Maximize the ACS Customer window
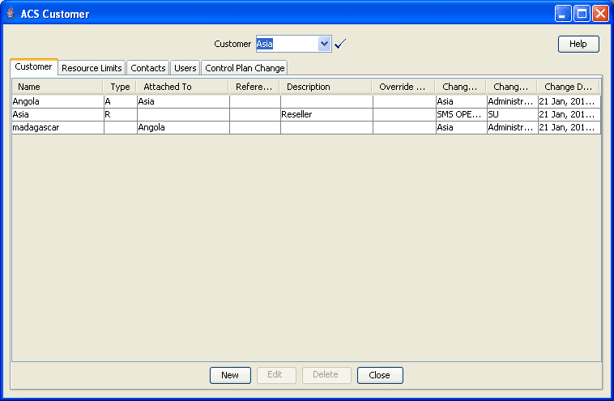 (582, 14)
